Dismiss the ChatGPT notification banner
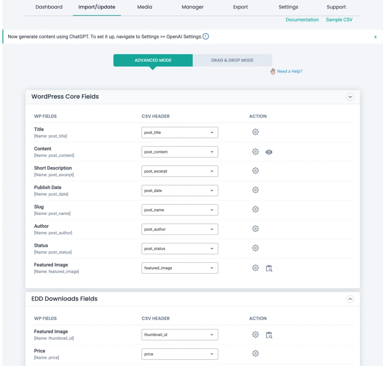 coord(375,37)
